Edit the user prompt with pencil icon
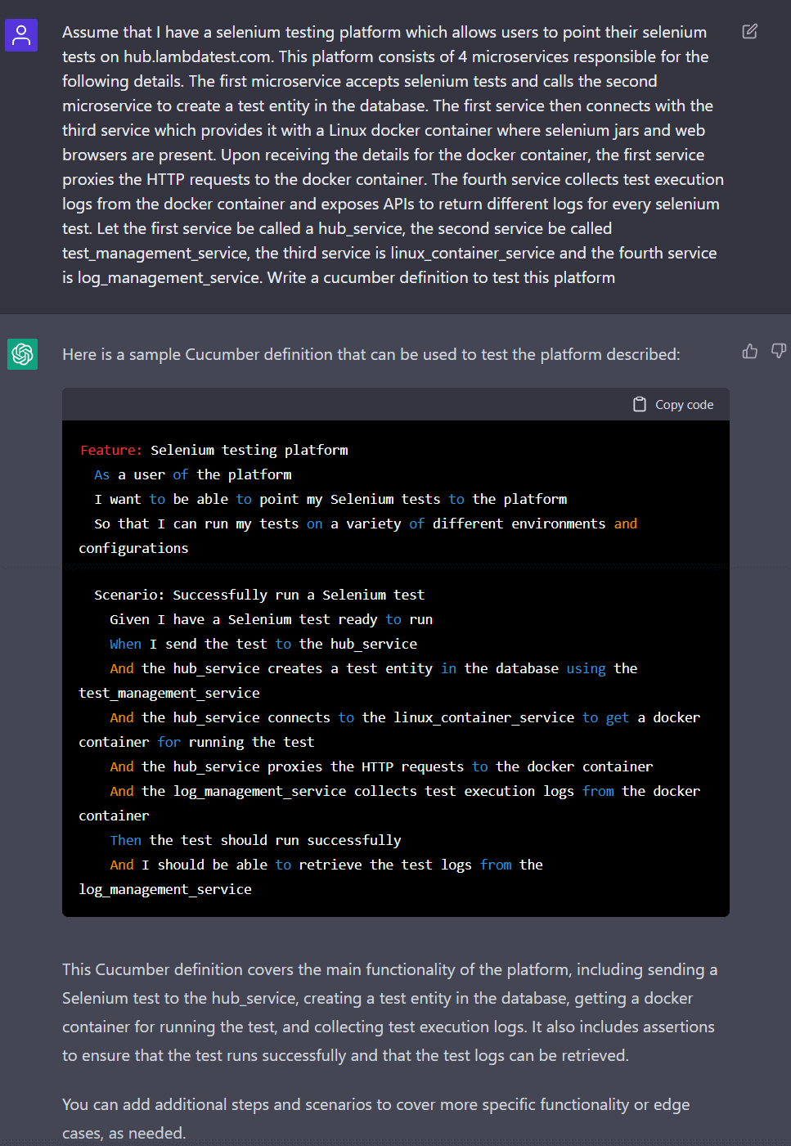The height and width of the screenshot is (1146, 791). (x=749, y=32)
